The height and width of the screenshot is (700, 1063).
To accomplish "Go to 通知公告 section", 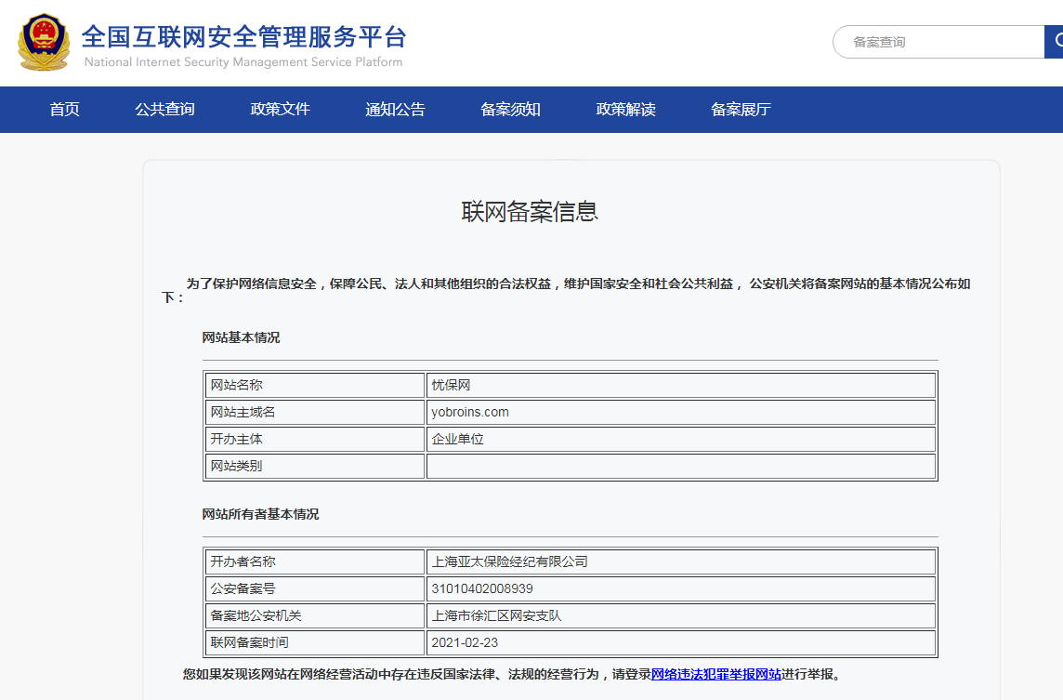I will (x=395, y=109).
